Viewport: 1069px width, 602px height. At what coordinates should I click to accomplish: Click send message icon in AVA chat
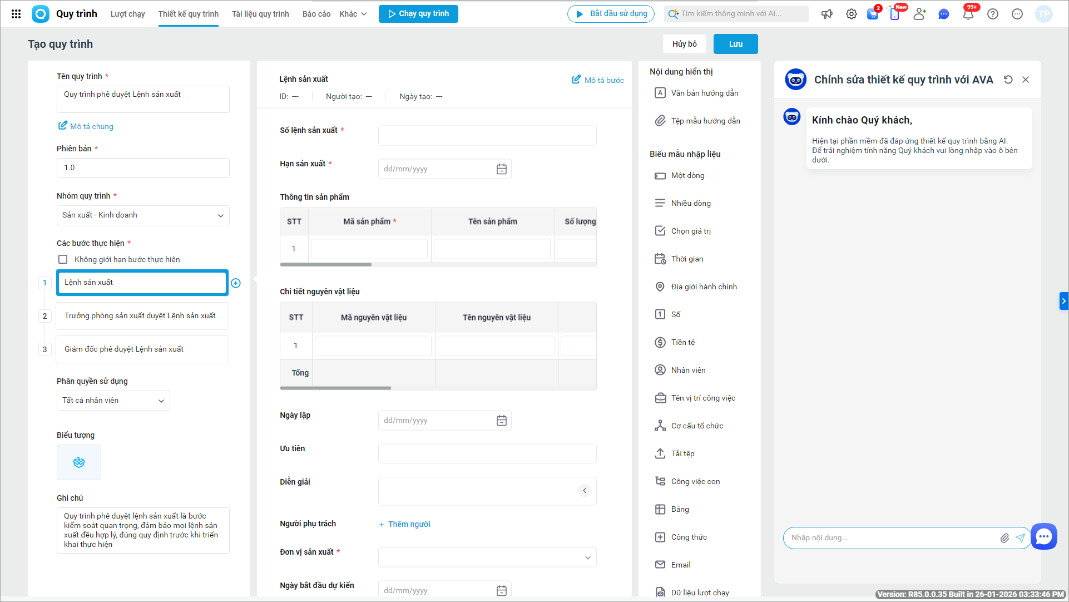tap(1020, 538)
